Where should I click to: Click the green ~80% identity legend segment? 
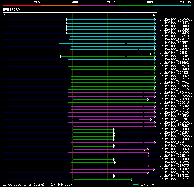coord(135,5)
